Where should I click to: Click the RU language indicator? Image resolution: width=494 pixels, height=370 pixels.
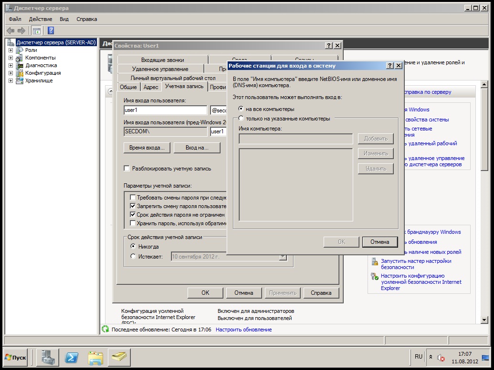pos(419,357)
